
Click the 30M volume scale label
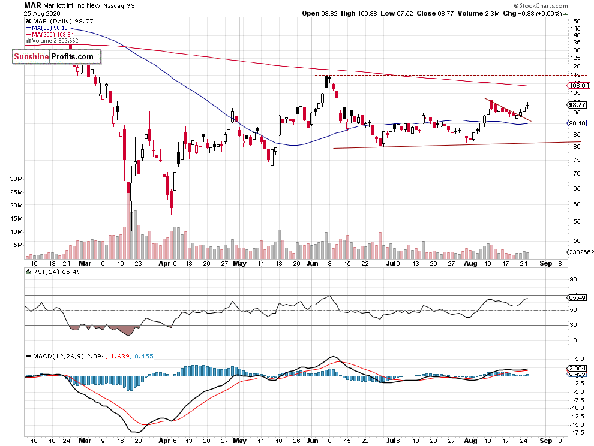click(x=16, y=179)
